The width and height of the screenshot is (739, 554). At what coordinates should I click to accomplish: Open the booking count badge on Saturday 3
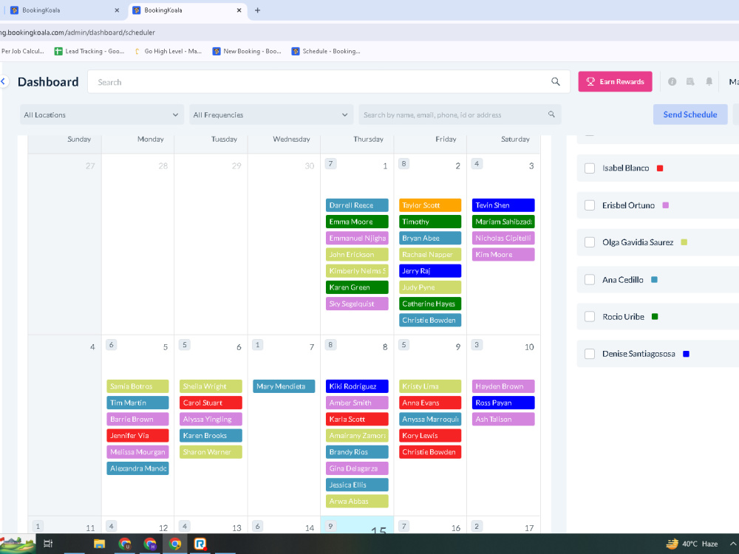[477, 163]
